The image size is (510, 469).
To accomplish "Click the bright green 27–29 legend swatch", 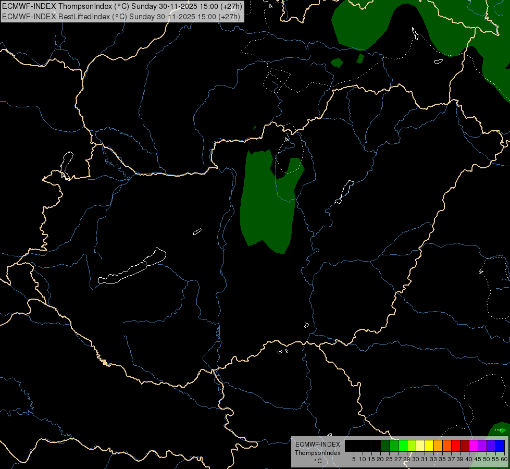I will coord(403,446).
